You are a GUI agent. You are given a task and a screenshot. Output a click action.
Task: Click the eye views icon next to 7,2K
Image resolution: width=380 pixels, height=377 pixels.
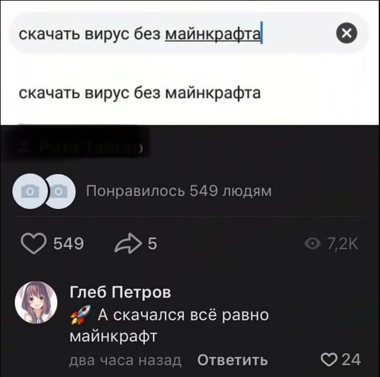(x=313, y=244)
